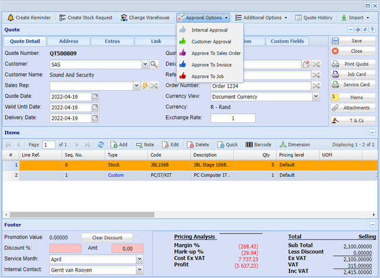The width and height of the screenshot is (380, 278).
Task: Select Approve To Sales Order option
Action: [x=215, y=53]
